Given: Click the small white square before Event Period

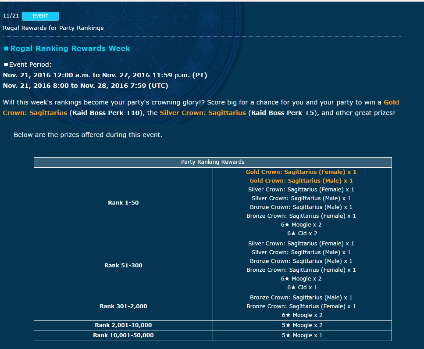Looking at the screenshot, I should click(5, 65).
